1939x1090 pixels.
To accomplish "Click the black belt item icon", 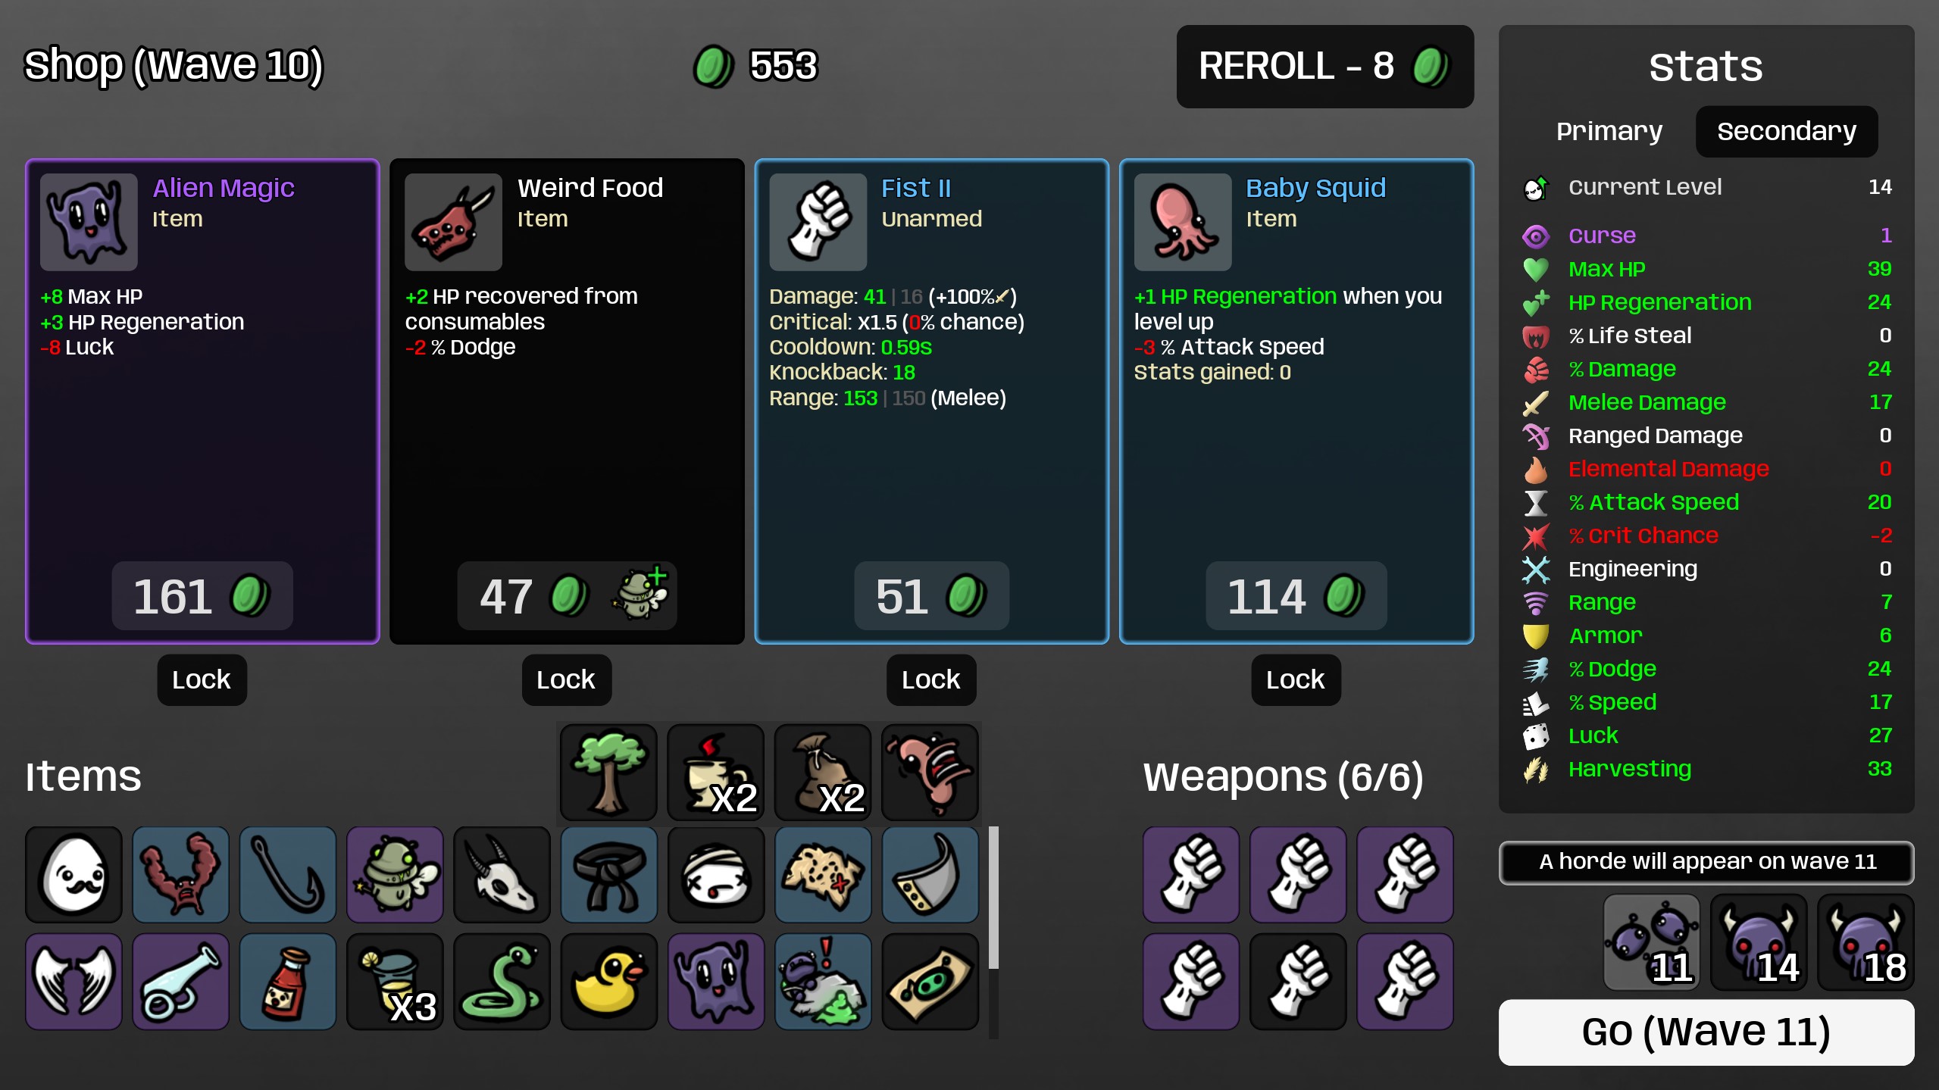I will coord(608,875).
